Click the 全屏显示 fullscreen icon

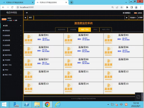(x=124, y=13)
